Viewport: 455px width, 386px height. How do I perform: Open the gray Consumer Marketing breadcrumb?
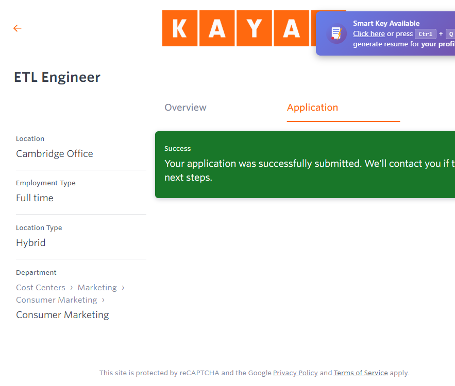click(56, 300)
